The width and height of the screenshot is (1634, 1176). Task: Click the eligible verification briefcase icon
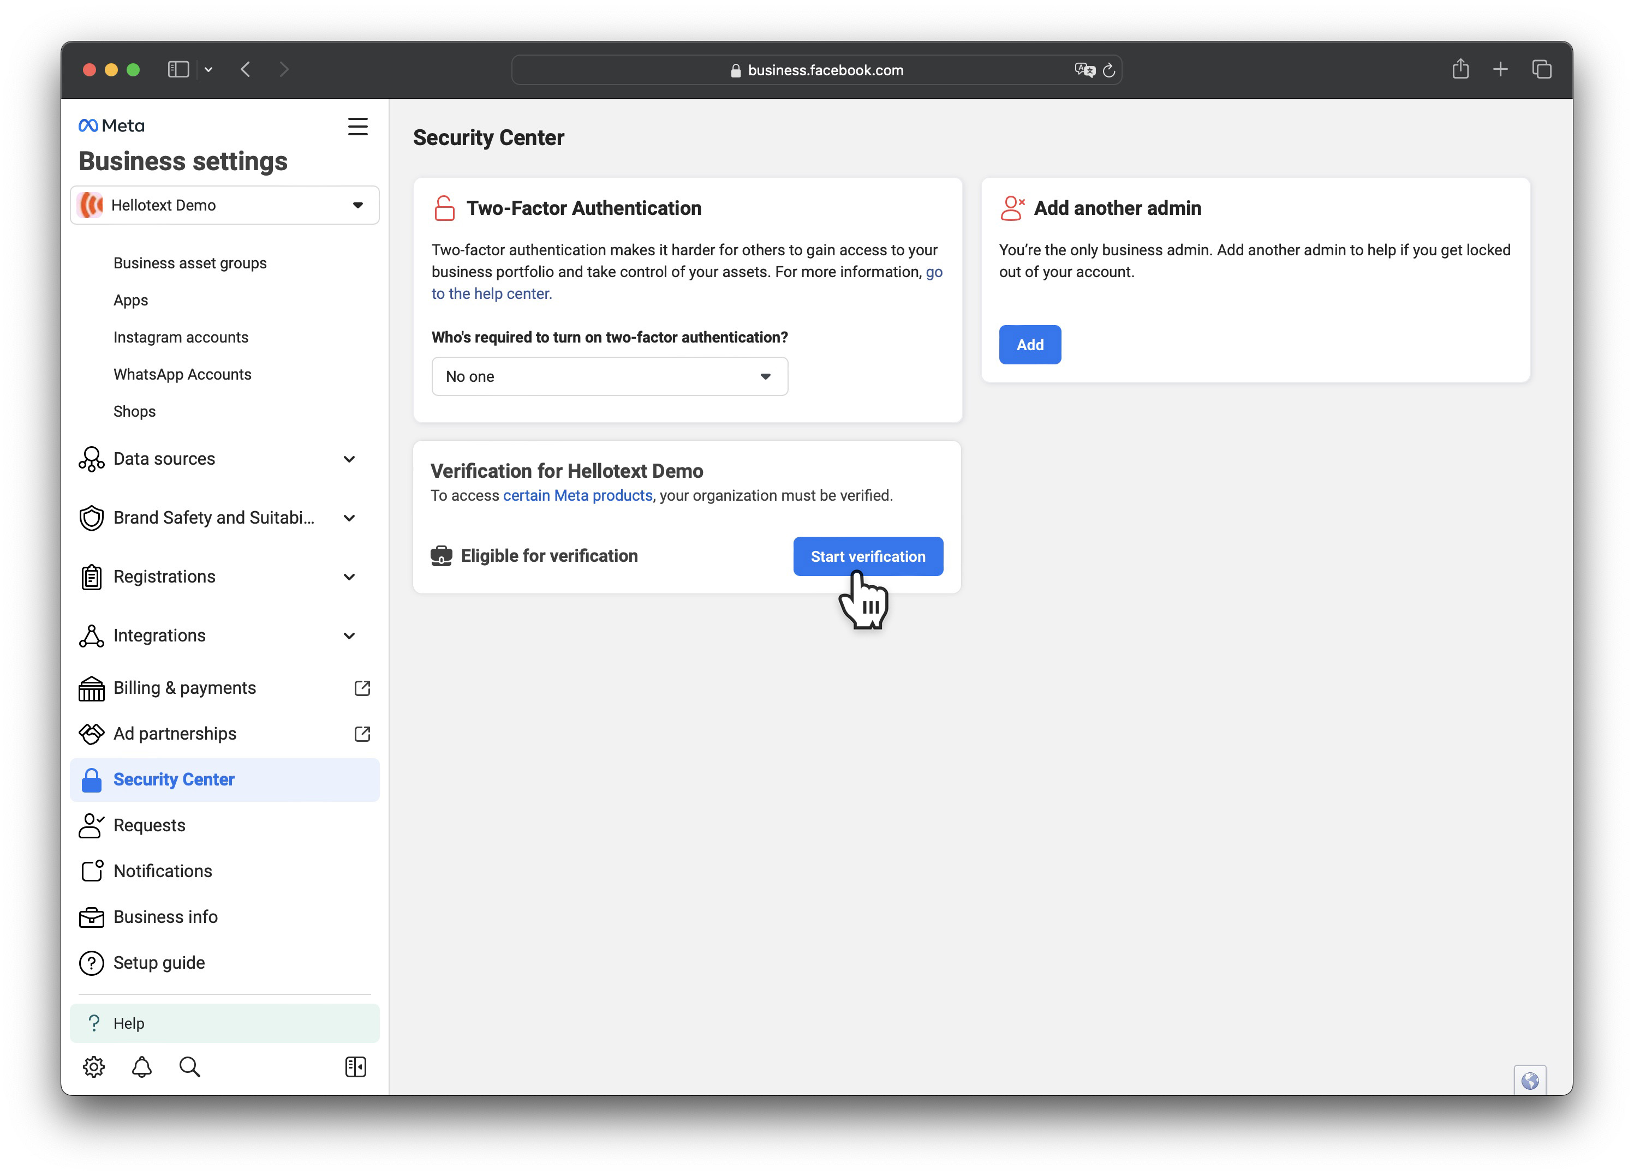pos(441,556)
